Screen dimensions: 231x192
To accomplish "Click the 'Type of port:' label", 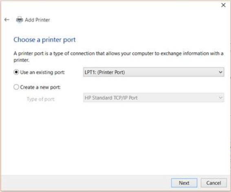I will pyautogui.click(x=41, y=99).
